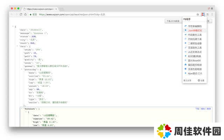Open Chrome's three-dot menu
The height and width of the screenshot is (140, 224).
pos(212,14)
